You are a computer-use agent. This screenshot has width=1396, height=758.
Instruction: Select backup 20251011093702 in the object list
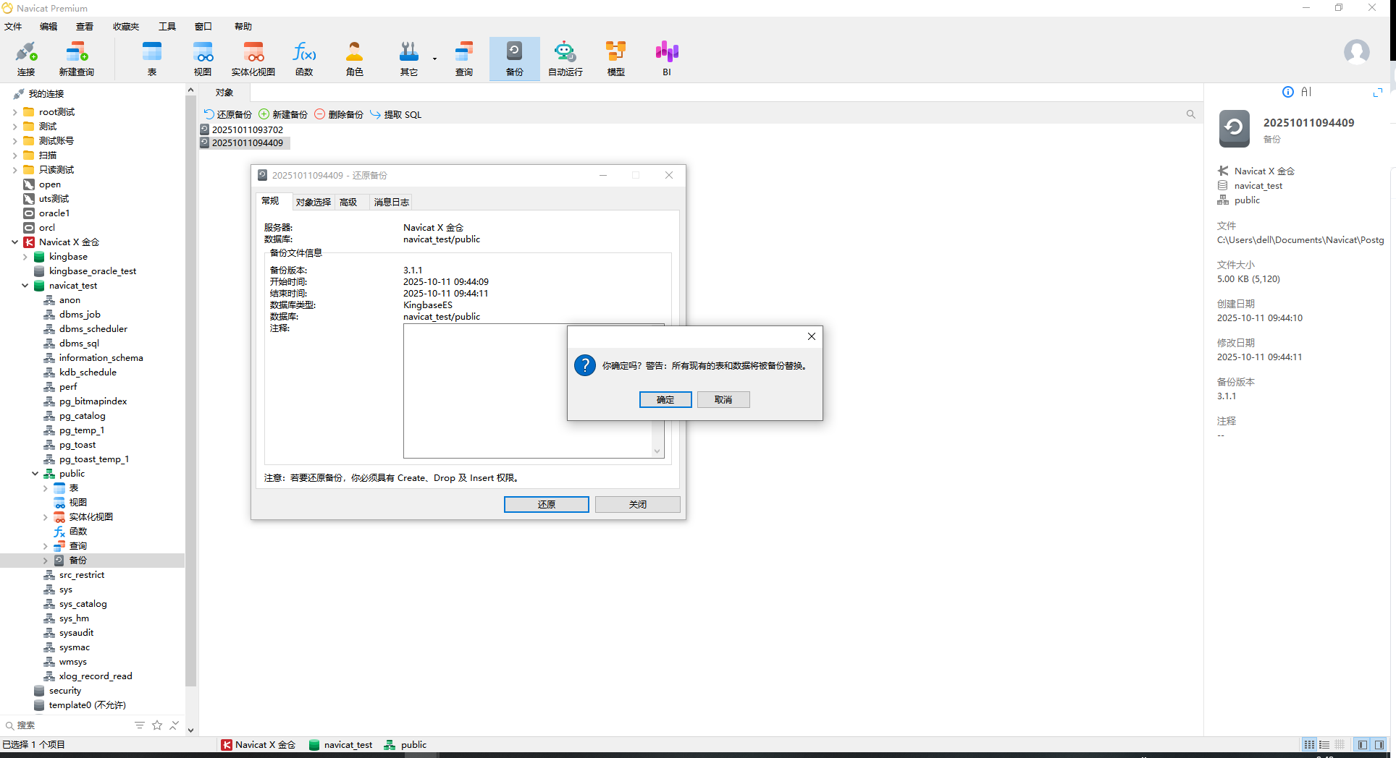[247, 130]
